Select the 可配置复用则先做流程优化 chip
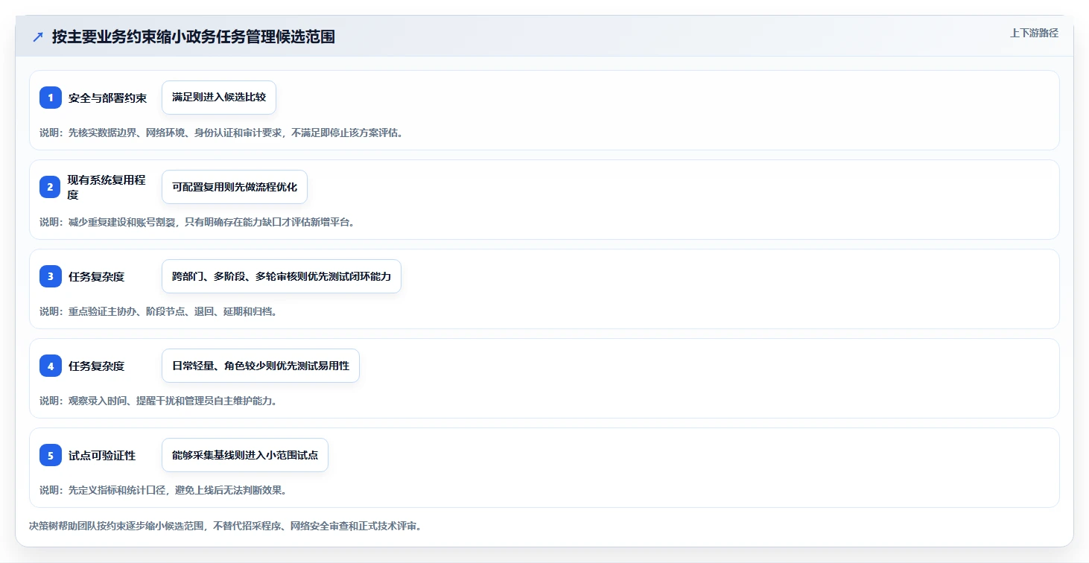 click(x=235, y=187)
